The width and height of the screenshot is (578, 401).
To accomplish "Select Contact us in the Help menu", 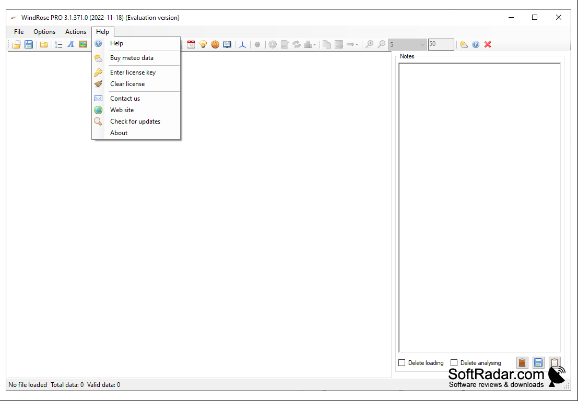I will click(x=136, y=99).
